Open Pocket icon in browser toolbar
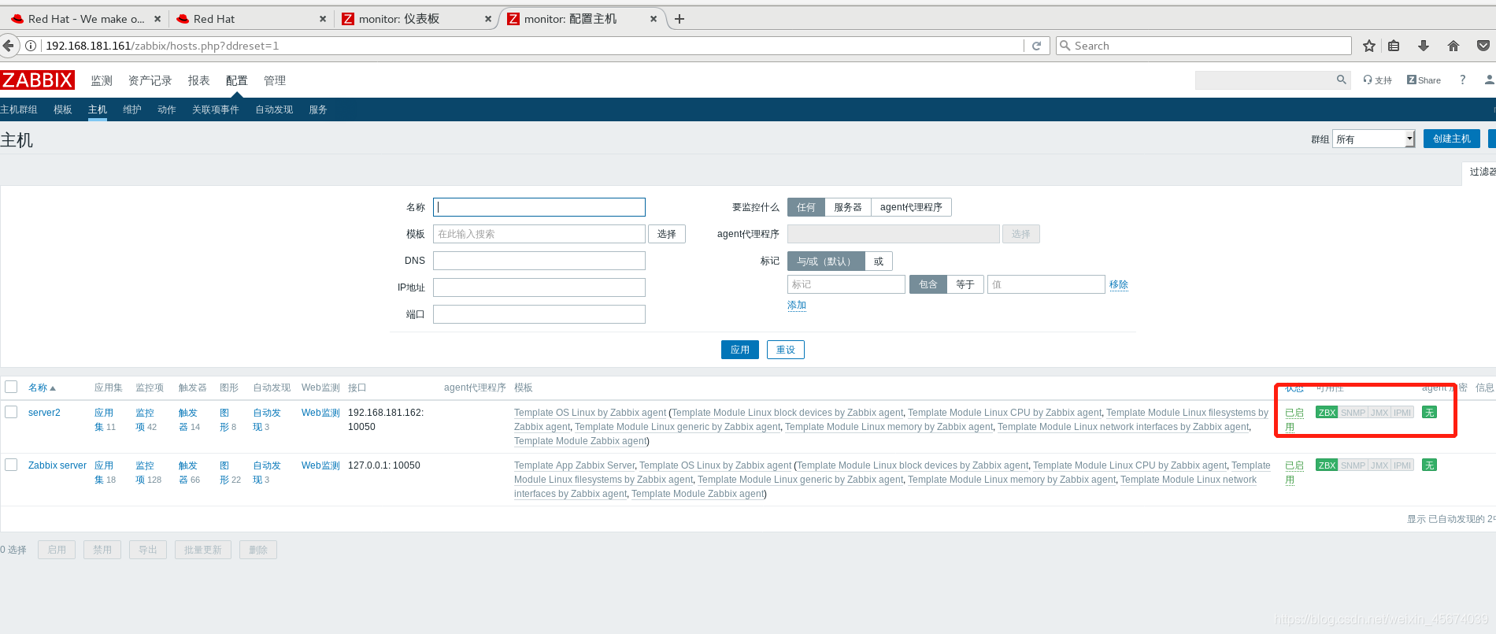Image resolution: width=1496 pixels, height=634 pixels. (x=1483, y=46)
